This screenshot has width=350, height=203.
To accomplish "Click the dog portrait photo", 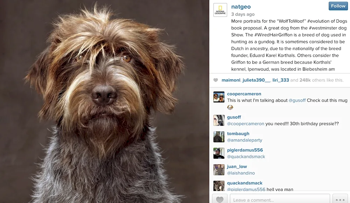I will point(104,102).
